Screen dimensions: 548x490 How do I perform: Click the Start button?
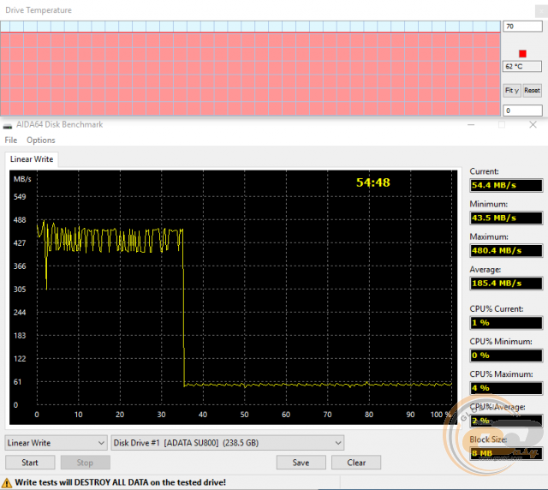pos(30,463)
